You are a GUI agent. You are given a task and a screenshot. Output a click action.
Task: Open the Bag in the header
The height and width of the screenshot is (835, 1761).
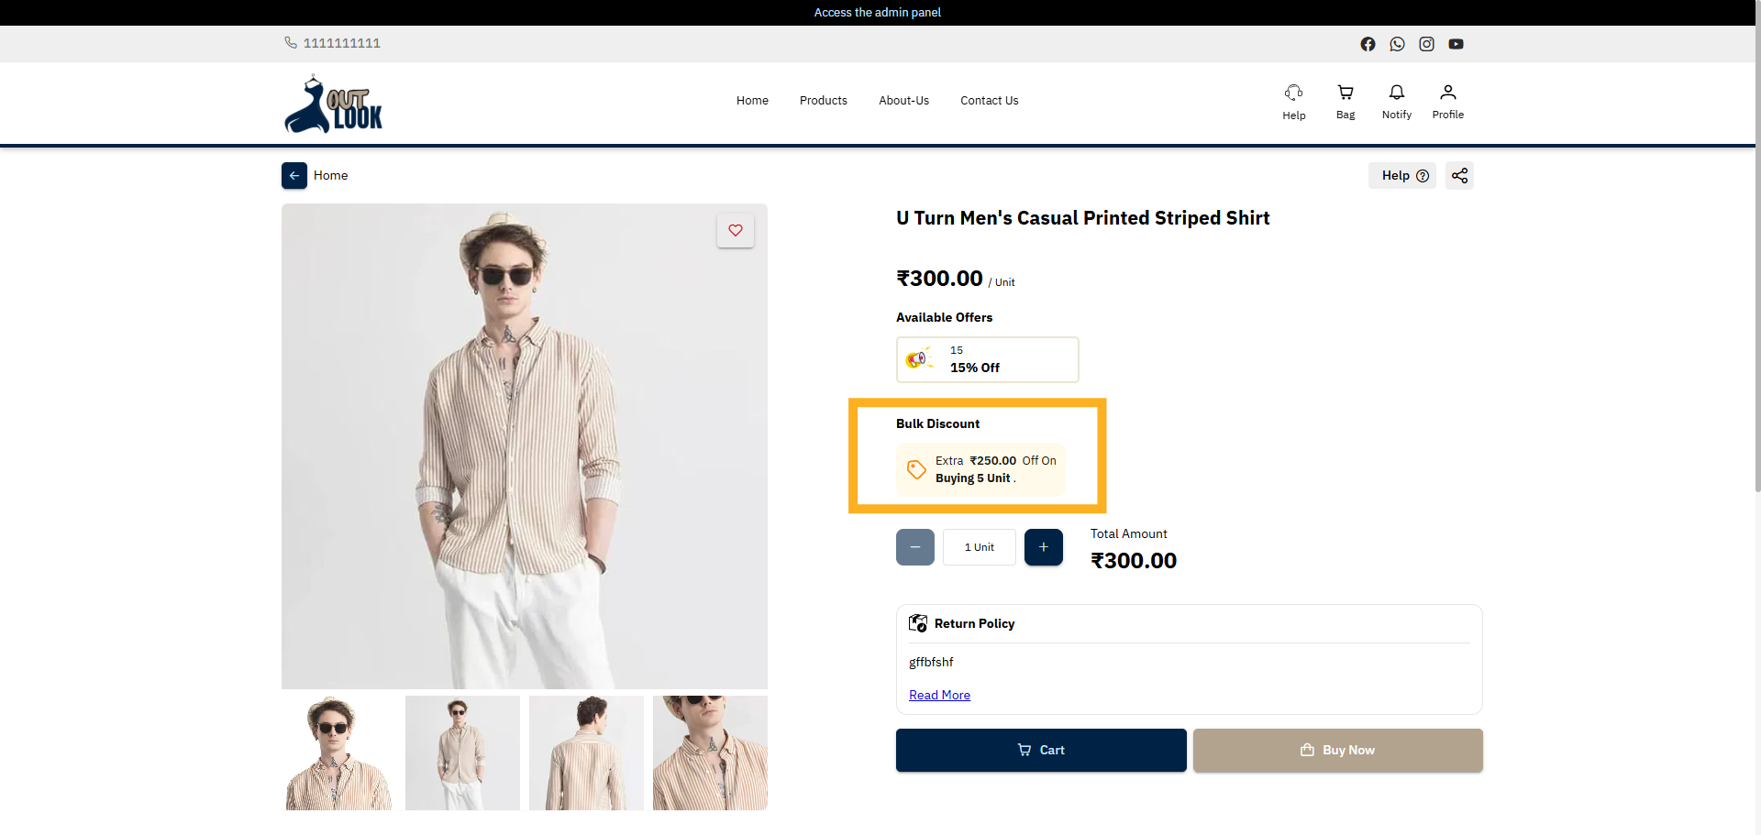coord(1345,101)
